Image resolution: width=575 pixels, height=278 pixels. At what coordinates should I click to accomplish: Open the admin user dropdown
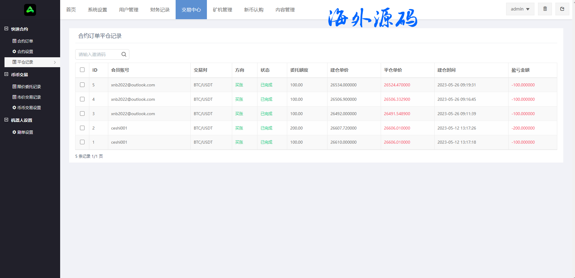point(520,9)
